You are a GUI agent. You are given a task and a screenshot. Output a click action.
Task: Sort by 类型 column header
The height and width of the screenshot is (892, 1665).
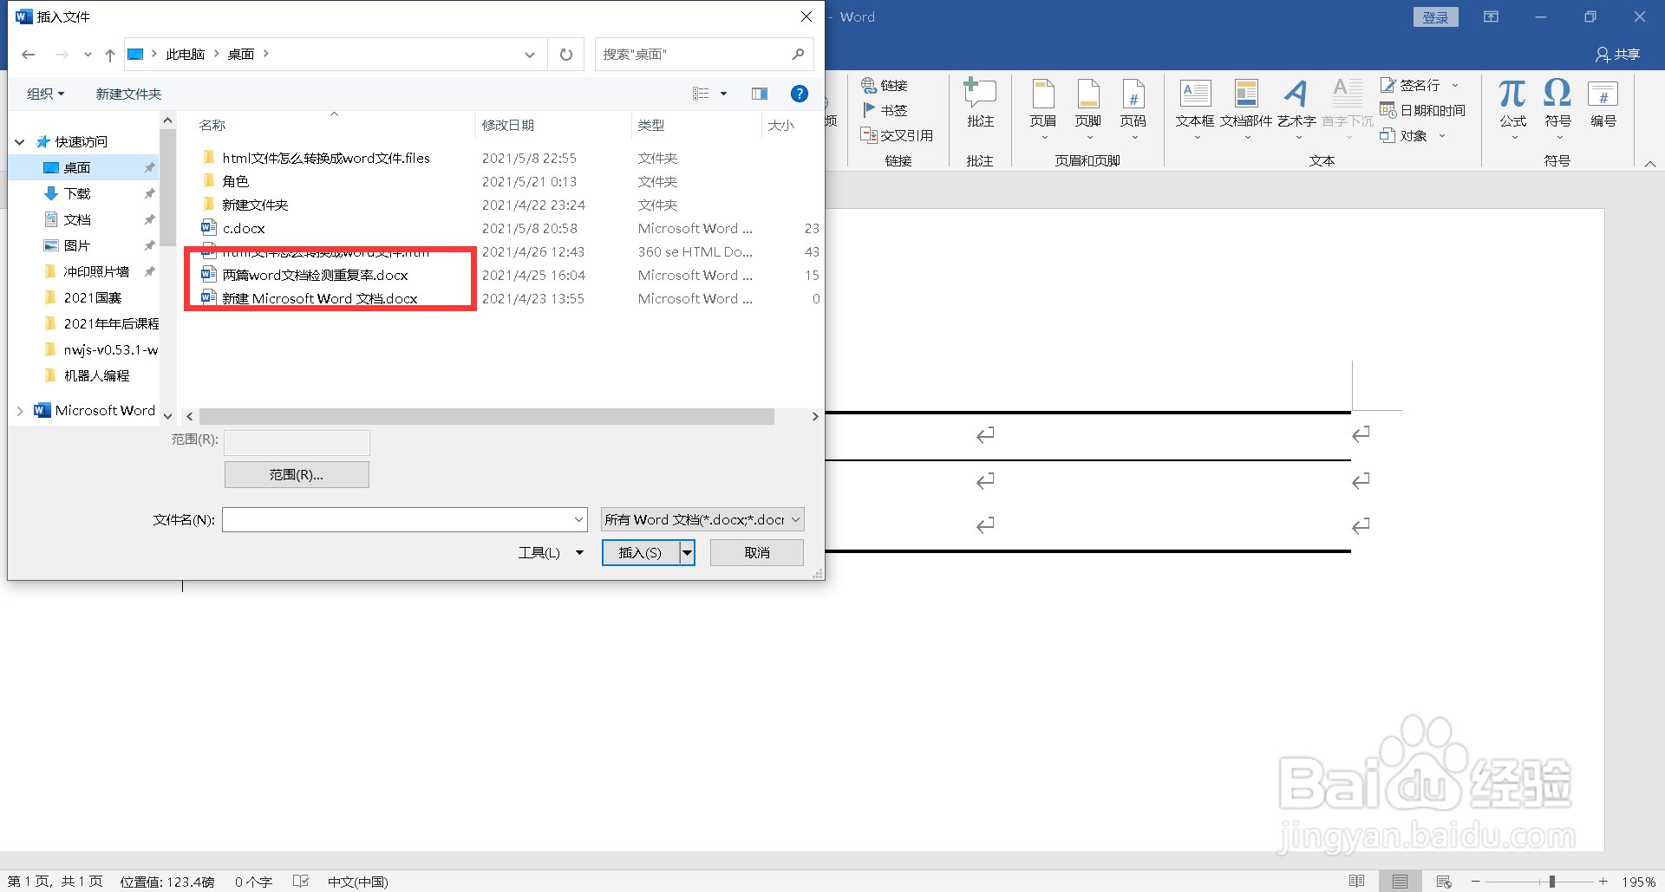(x=651, y=125)
